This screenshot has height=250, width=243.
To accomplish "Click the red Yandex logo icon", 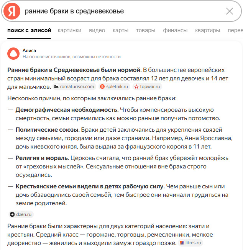I will pyautogui.click(x=12, y=11).
